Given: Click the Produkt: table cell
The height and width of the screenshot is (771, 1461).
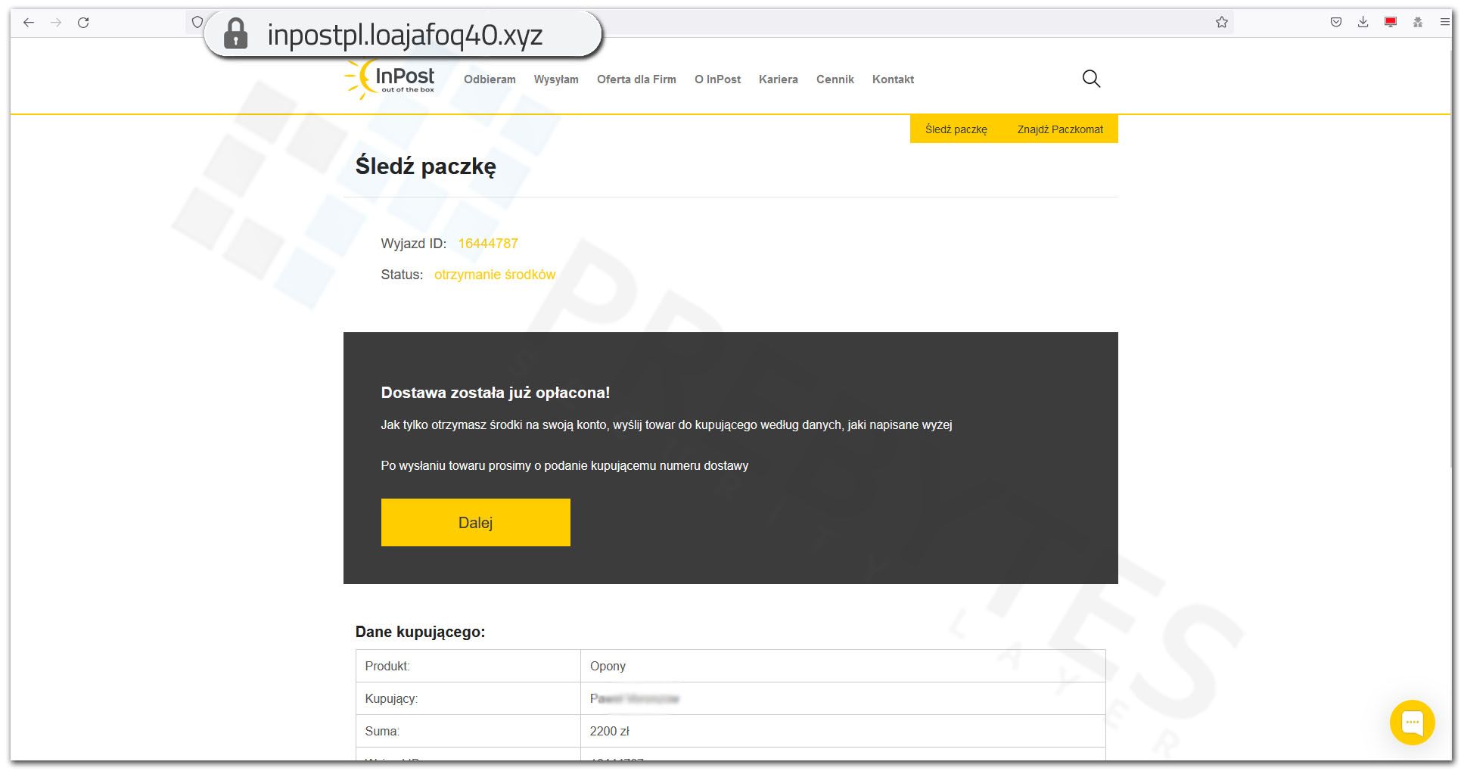Looking at the screenshot, I should click(x=468, y=667).
